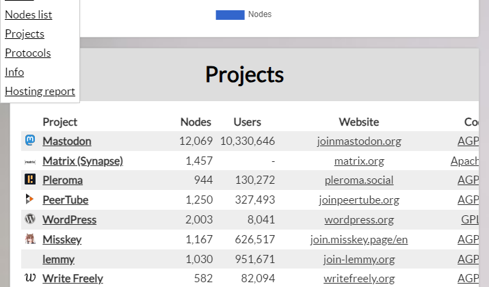Visit joinmastodon.org website link
This screenshot has height=287, width=489.
click(x=359, y=141)
